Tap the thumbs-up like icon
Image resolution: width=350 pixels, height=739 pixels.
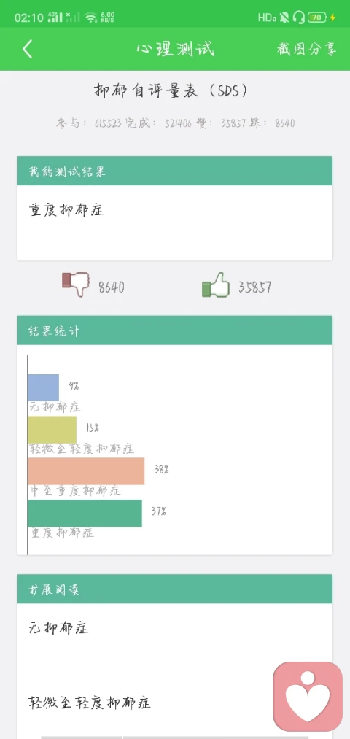point(216,285)
